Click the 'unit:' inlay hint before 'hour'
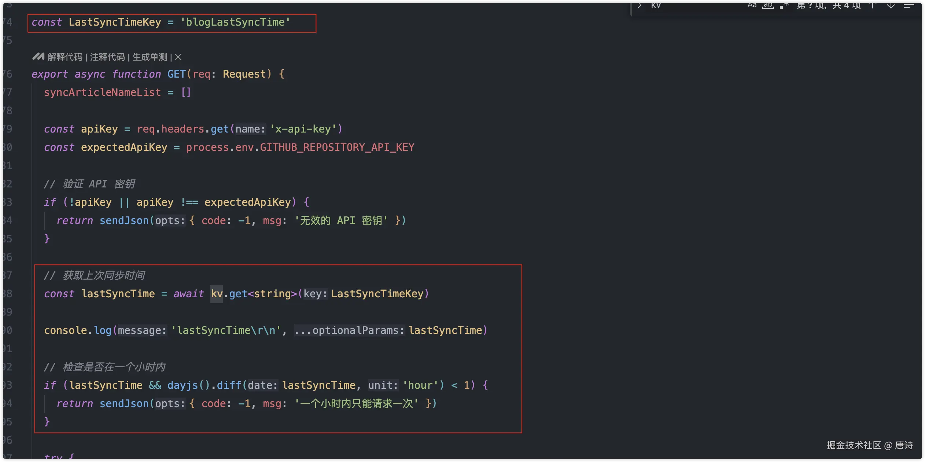This screenshot has width=925, height=462. [383, 385]
